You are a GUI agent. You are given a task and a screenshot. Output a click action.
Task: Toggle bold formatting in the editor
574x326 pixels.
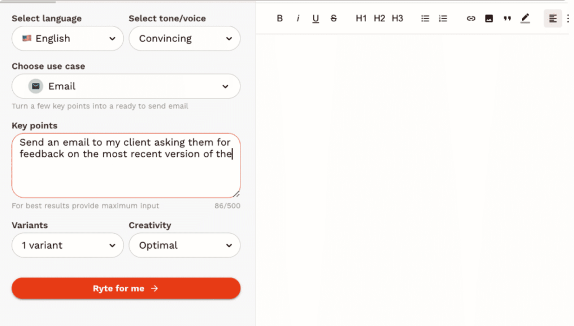tap(280, 18)
